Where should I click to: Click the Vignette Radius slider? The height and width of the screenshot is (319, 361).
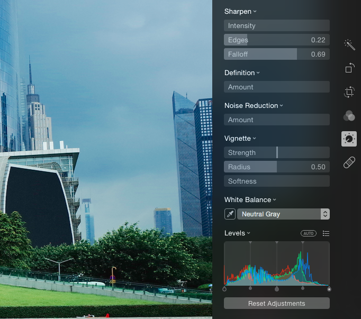(277, 167)
